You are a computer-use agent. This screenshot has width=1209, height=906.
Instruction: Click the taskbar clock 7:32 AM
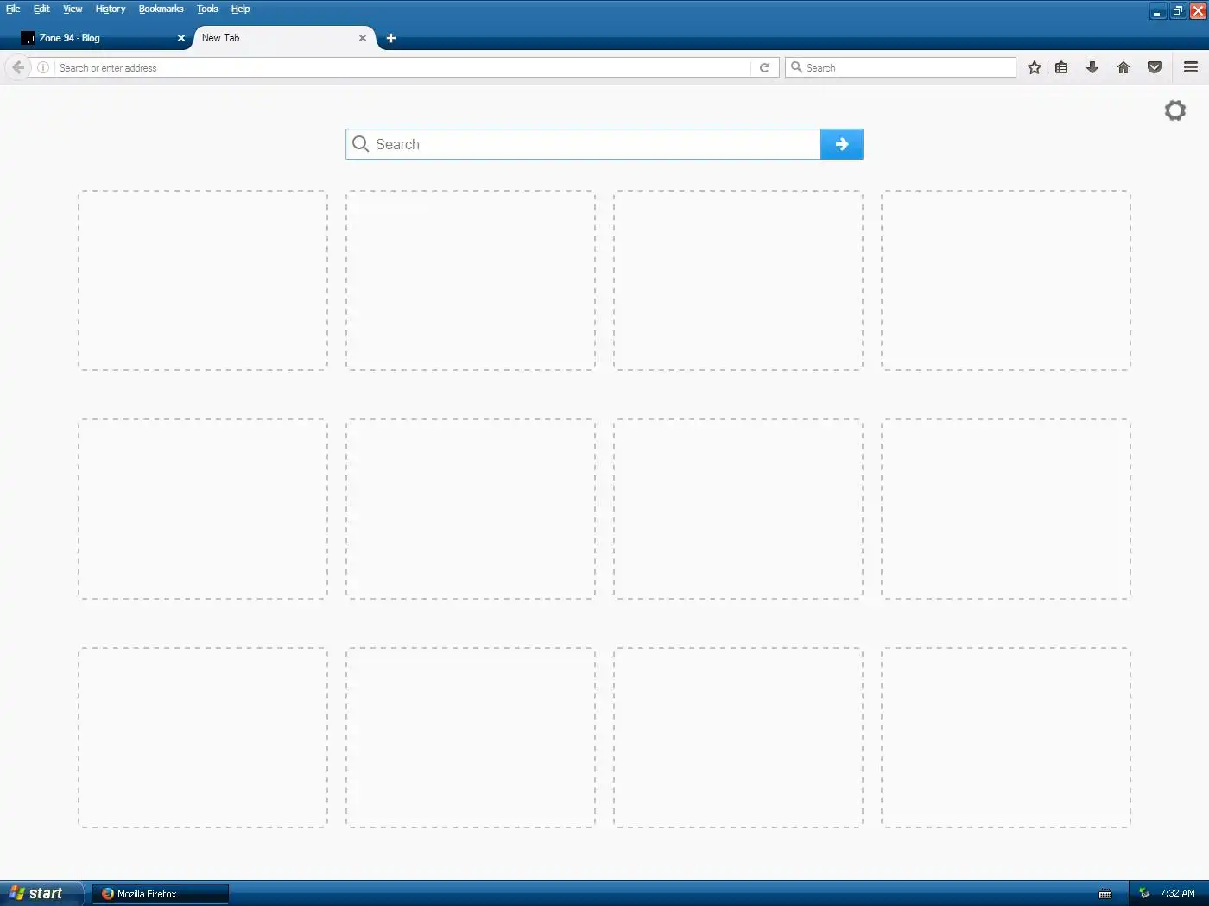(1177, 893)
